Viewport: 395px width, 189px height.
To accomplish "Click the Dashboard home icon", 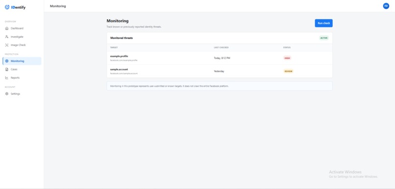I will [x=7, y=28].
